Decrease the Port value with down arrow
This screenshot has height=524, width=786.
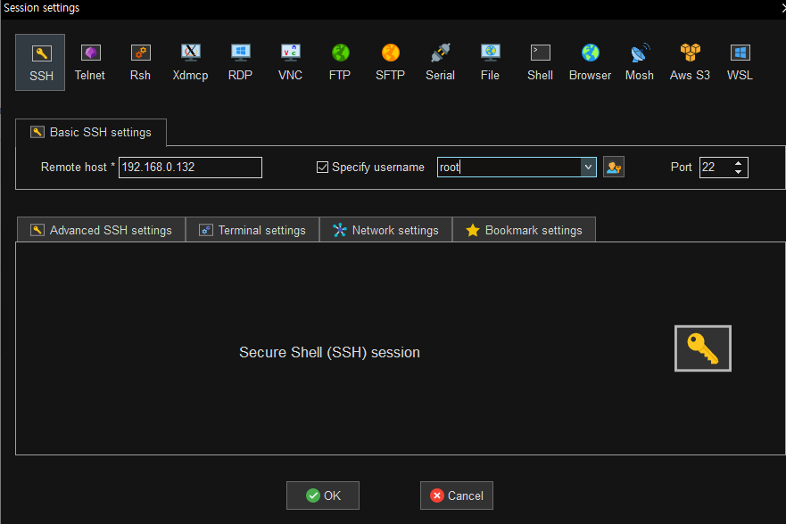738,172
